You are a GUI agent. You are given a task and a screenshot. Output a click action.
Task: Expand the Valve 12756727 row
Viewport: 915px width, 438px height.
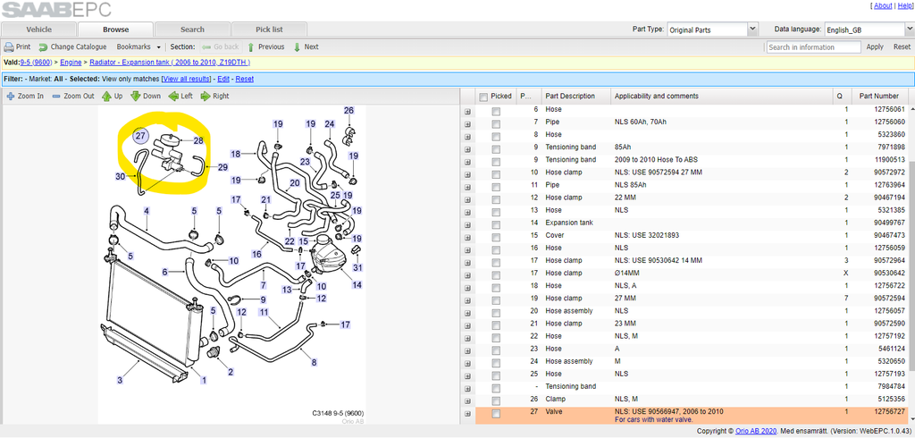[x=467, y=414]
